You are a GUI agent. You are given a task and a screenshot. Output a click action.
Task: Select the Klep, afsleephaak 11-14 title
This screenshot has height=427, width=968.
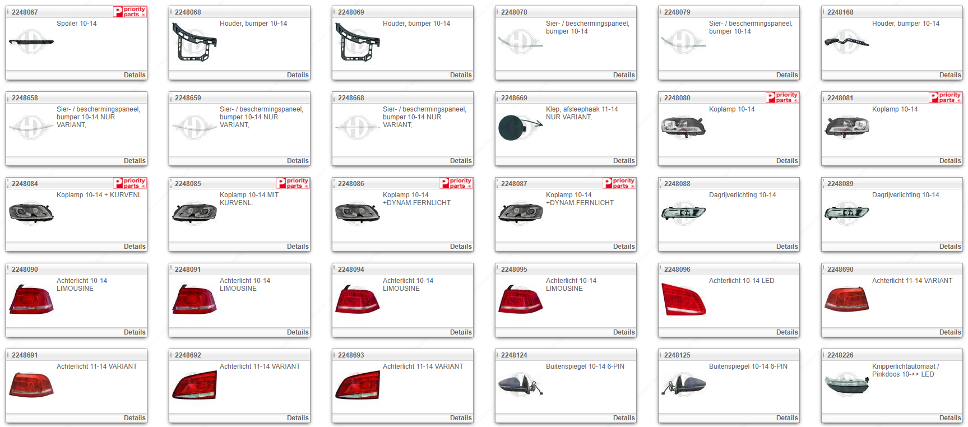click(x=581, y=109)
